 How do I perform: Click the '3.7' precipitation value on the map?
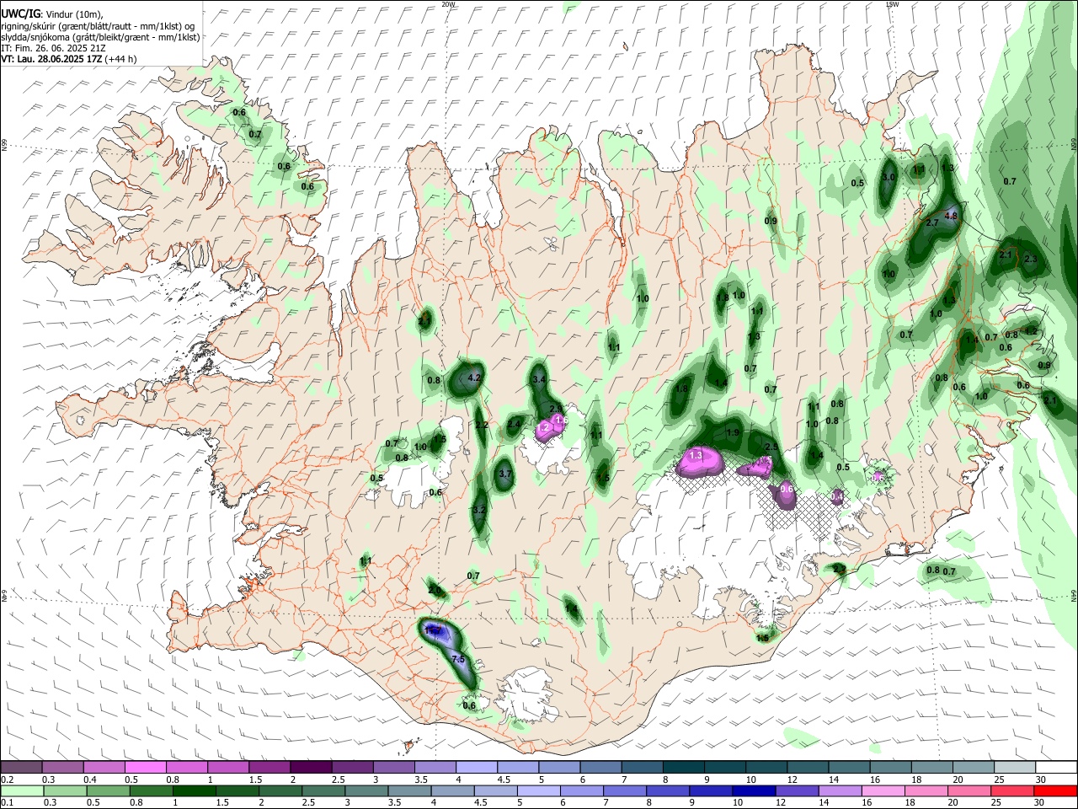point(505,474)
